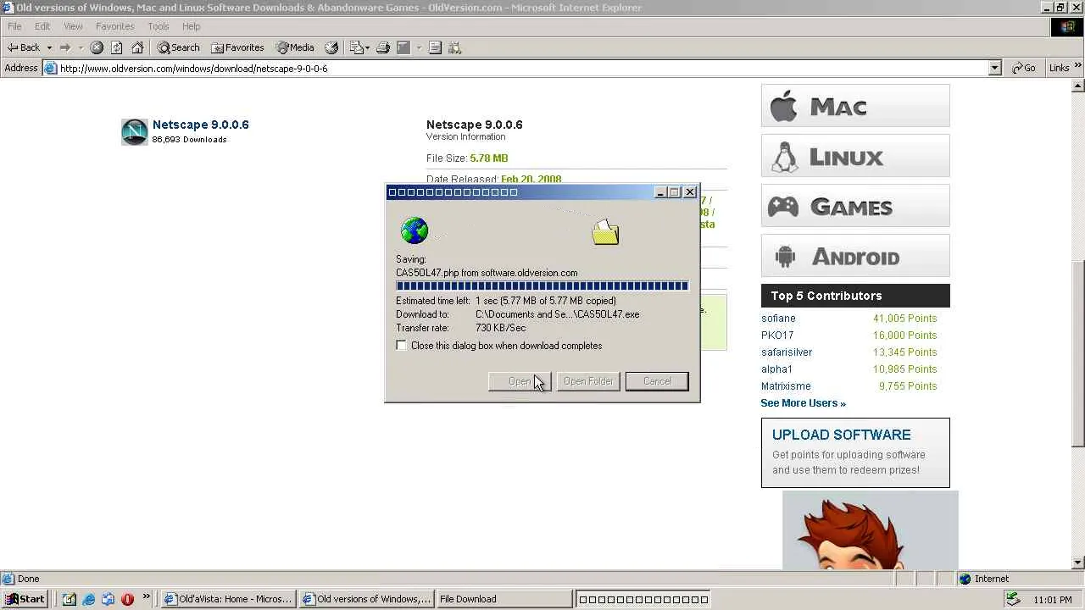This screenshot has width=1085, height=610.
Task: Open the Tools menu
Action: click(159, 26)
